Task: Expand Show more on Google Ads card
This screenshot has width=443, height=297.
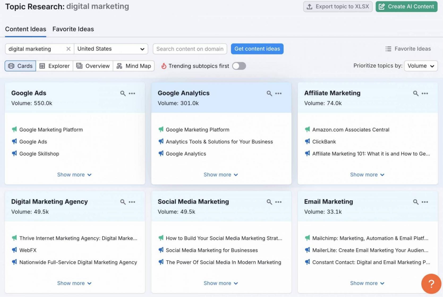Action: click(x=74, y=175)
